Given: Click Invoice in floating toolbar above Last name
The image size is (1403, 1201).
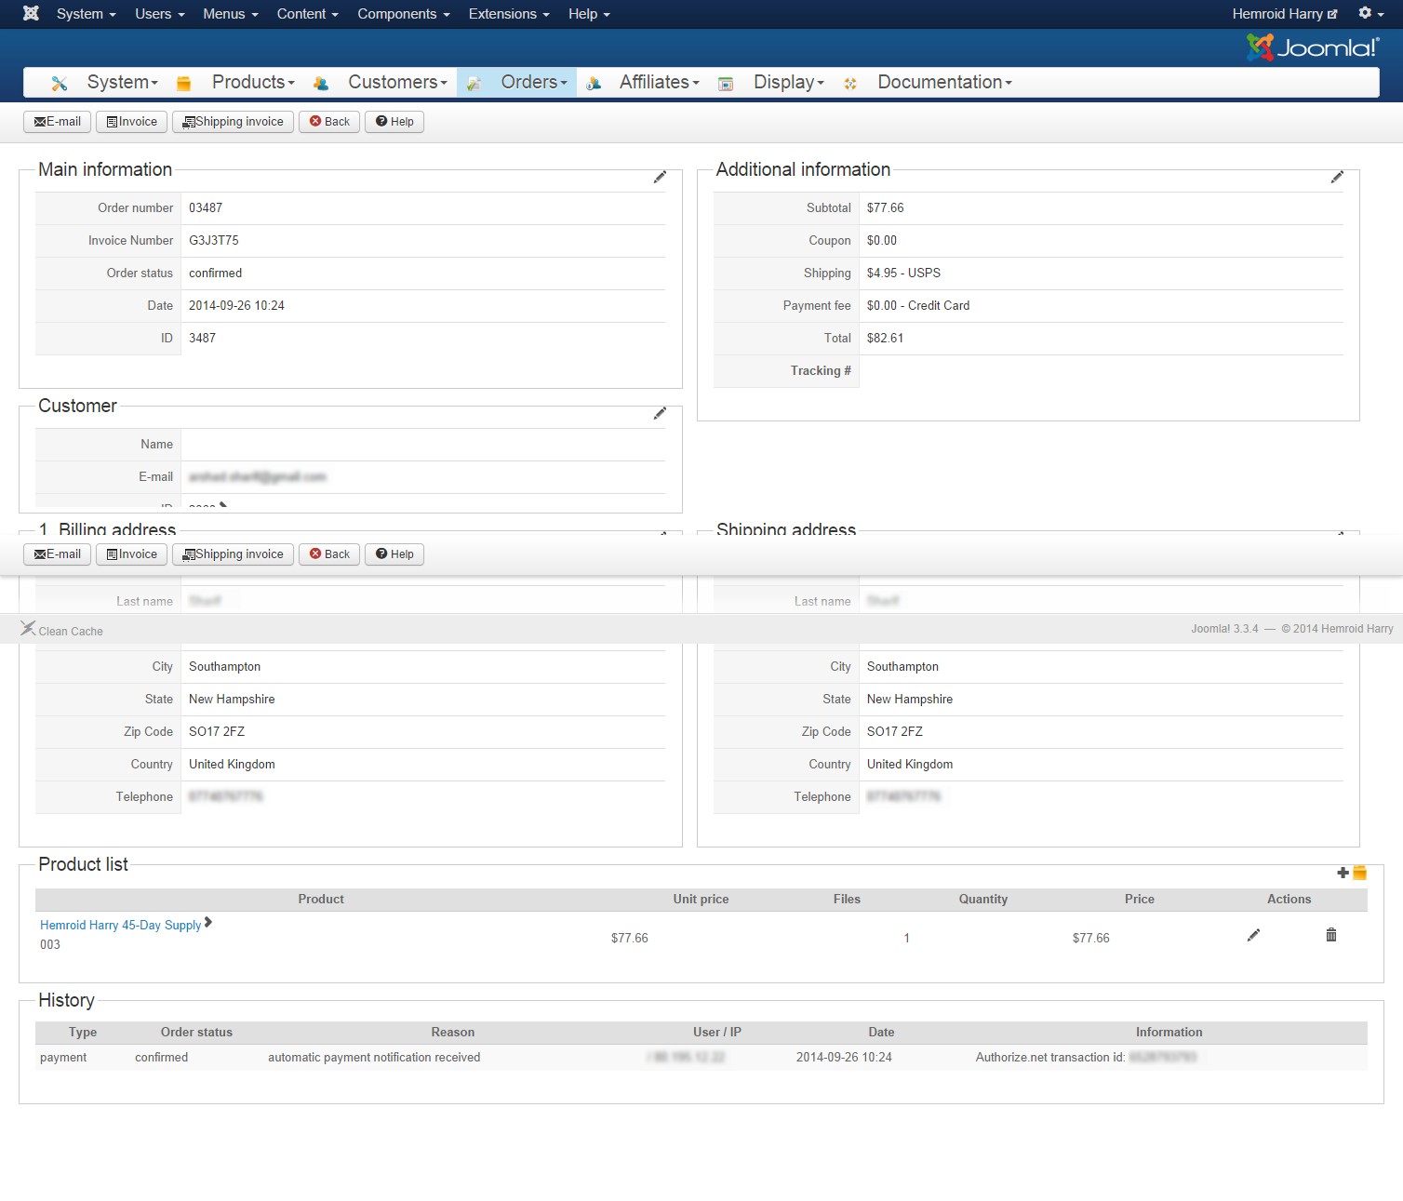Looking at the screenshot, I should (131, 554).
